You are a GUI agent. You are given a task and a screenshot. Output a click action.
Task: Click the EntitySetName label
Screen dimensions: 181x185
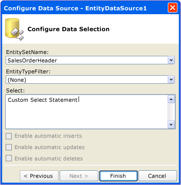click(27, 52)
